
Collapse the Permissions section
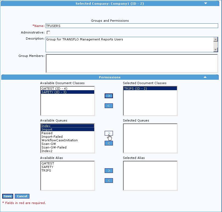[x=205, y=77]
